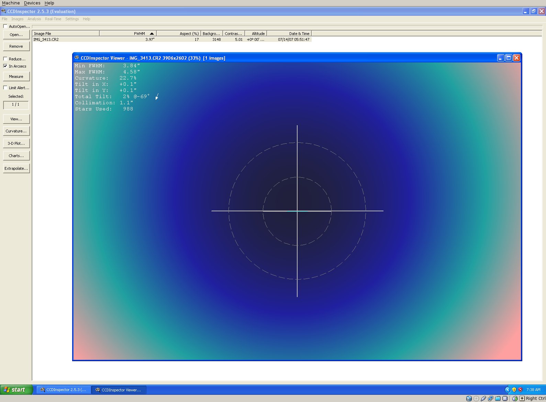The width and height of the screenshot is (546, 402).
Task: Click the Extrapolate... button
Action: pos(16,168)
